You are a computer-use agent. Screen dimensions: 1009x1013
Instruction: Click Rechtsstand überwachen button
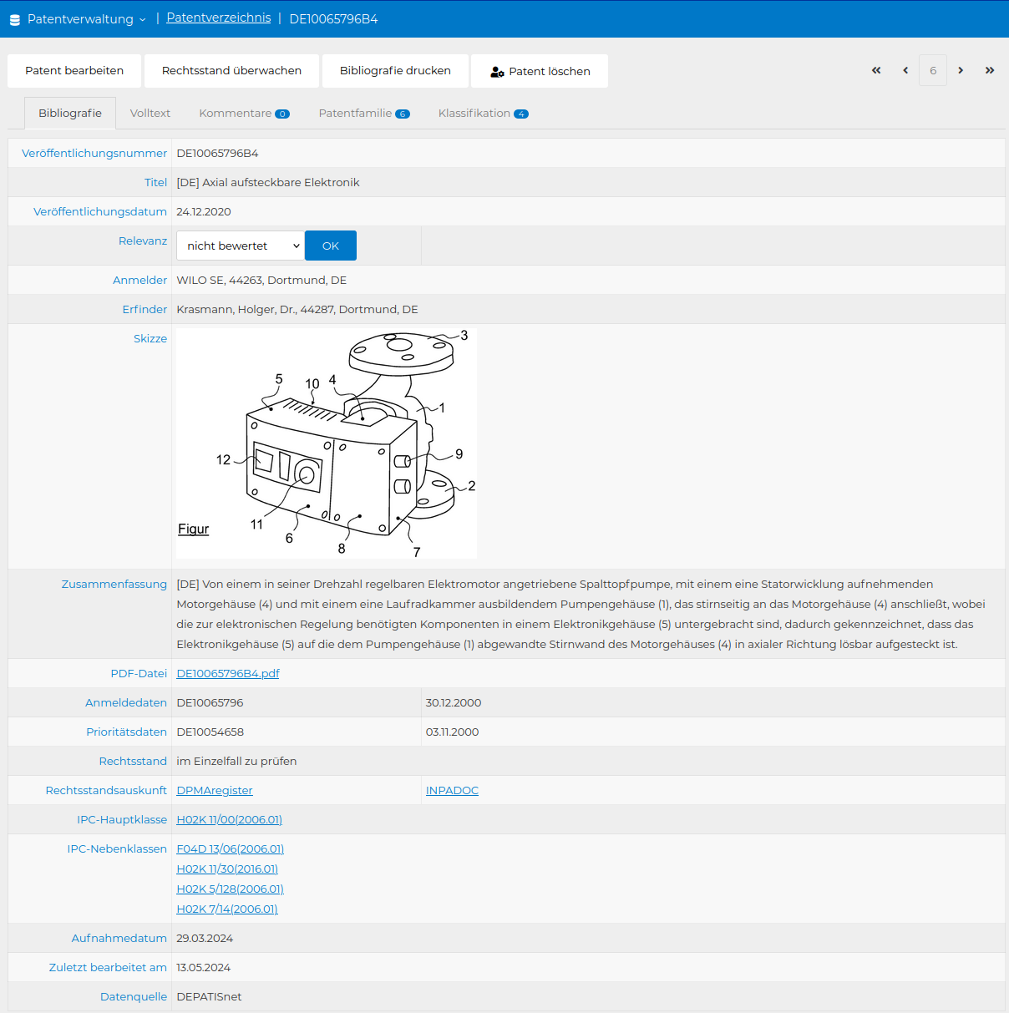click(x=231, y=71)
